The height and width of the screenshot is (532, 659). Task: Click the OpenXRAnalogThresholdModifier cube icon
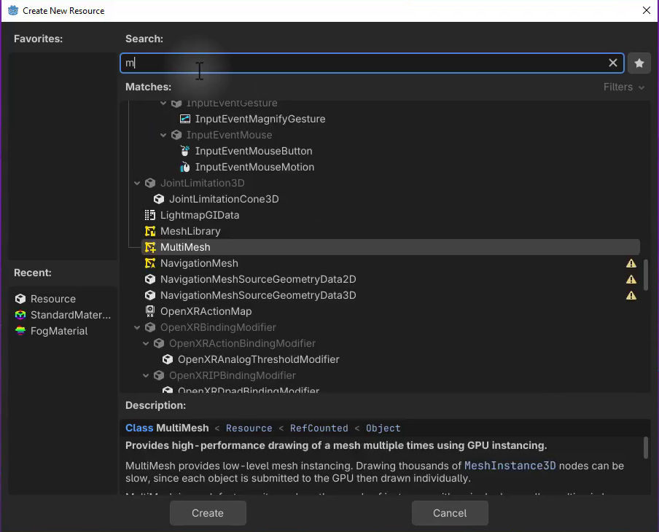tap(168, 359)
